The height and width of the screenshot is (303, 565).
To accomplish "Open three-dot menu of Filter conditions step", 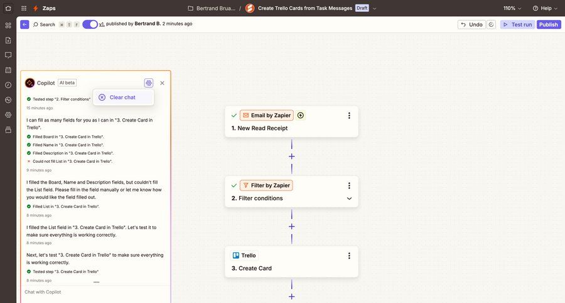I will point(349,185).
